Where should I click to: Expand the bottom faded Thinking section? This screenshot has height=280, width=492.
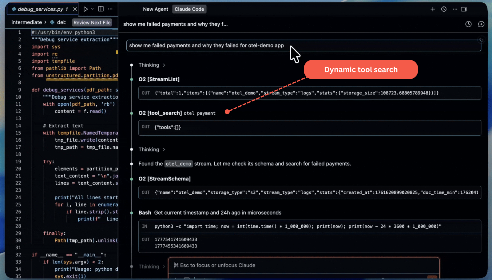[152, 266]
